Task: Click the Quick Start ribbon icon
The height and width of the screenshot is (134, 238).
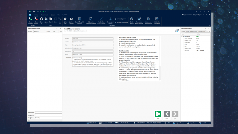Action: pyautogui.click(x=65, y=20)
